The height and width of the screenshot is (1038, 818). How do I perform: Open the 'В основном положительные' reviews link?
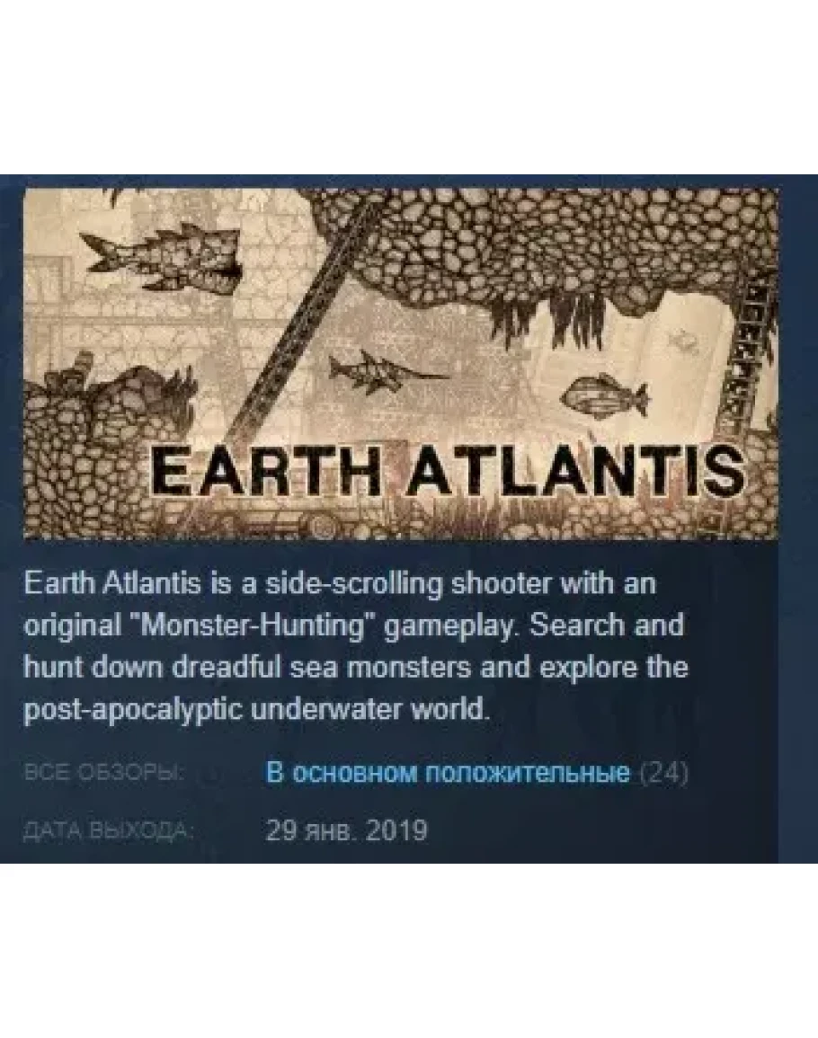click(x=448, y=773)
